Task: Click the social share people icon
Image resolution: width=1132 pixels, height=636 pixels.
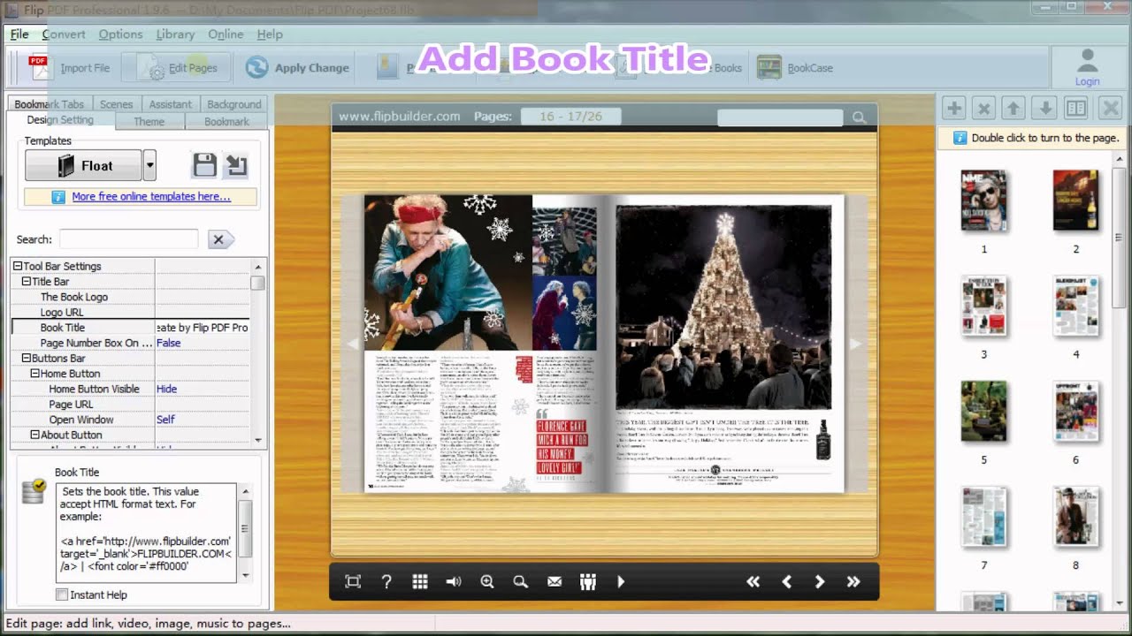Action: (588, 581)
